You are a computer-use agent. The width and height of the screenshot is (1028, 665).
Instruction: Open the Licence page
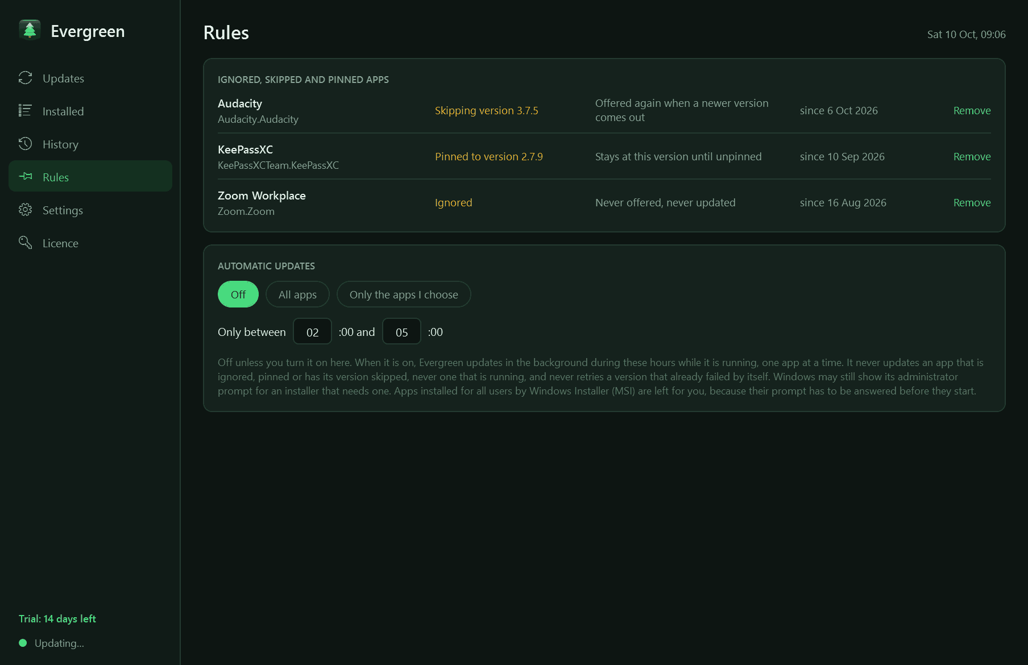pos(90,243)
